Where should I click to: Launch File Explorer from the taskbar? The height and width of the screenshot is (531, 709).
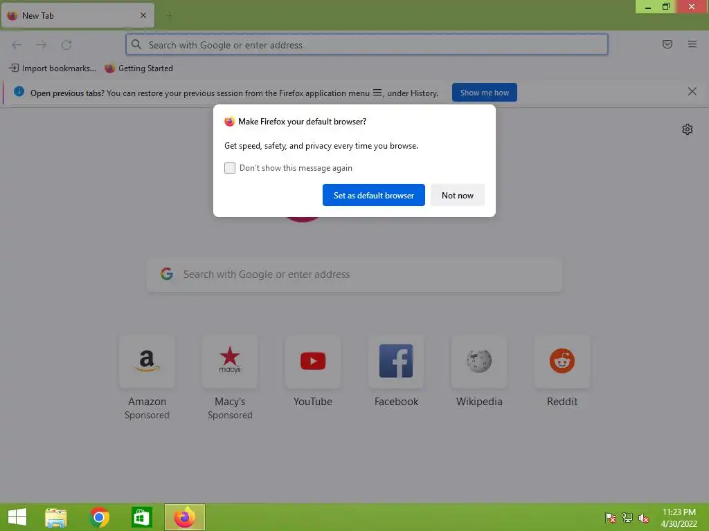55,517
